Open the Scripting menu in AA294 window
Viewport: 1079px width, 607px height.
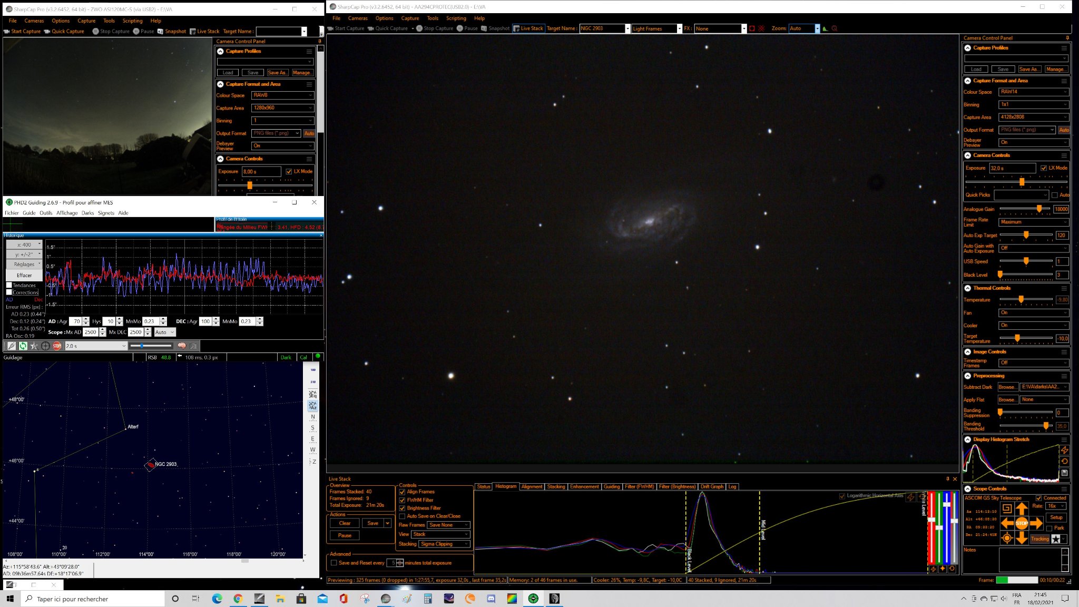456,18
